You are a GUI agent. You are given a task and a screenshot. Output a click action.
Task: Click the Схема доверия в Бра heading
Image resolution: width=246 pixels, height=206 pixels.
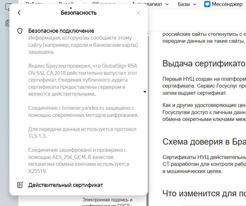[204, 142]
